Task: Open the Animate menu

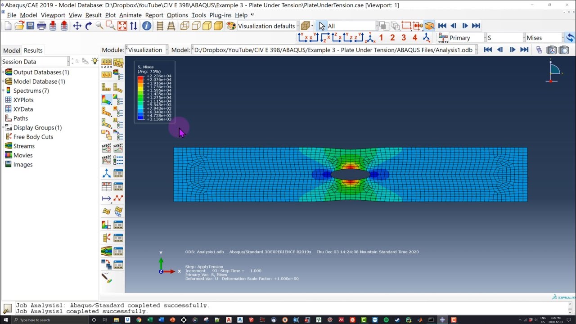Action: (x=130, y=15)
